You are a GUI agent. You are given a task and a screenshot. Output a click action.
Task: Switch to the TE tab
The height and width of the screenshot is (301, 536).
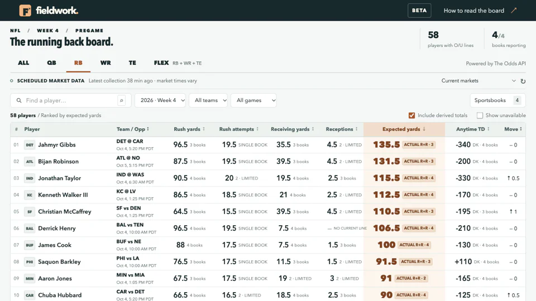pyautogui.click(x=132, y=63)
